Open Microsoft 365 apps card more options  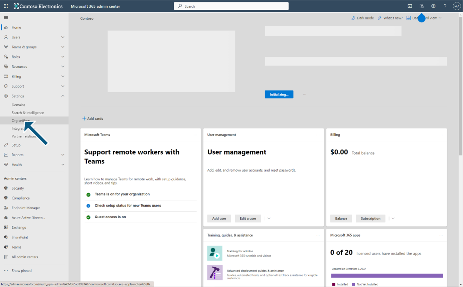tap(441, 236)
